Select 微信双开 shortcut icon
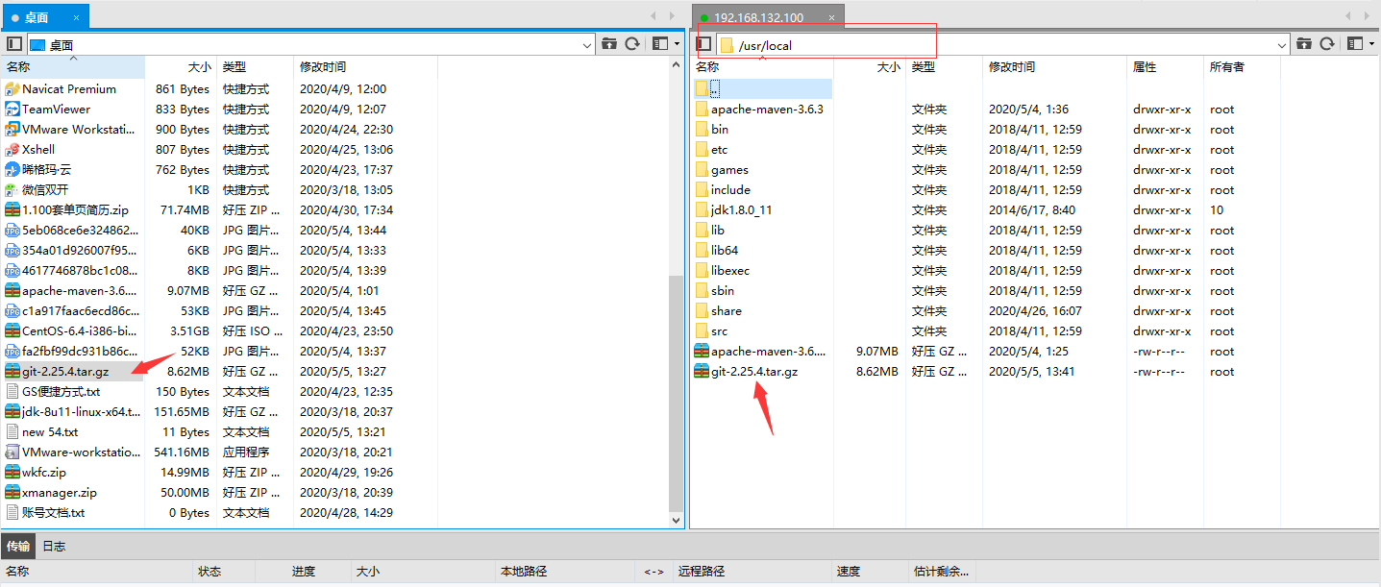The image size is (1381, 587). 12,190
